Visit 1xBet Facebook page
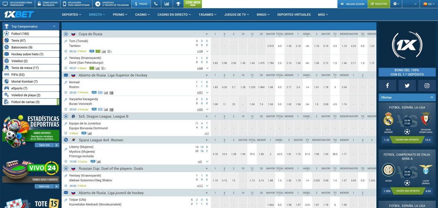The height and width of the screenshot is (208, 438). coord(388,85)
